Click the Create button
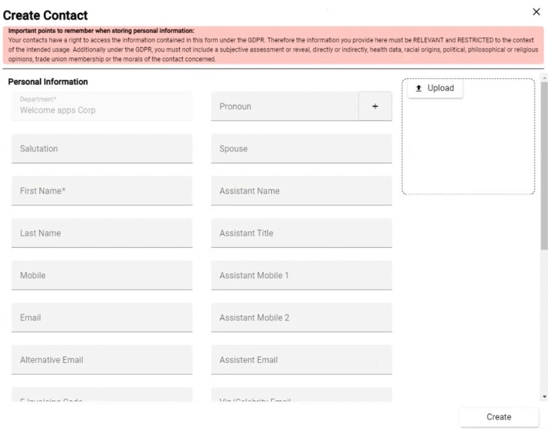The width and height of the screenshot is (548, 433). [499, 417]
